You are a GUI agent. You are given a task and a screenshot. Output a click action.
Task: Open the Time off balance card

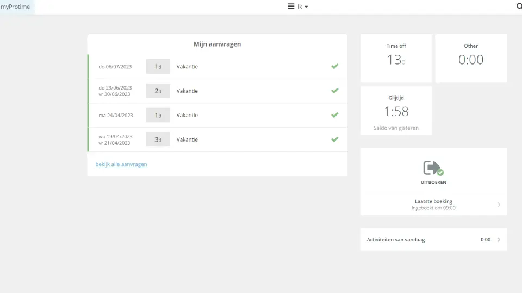(396, 58)
